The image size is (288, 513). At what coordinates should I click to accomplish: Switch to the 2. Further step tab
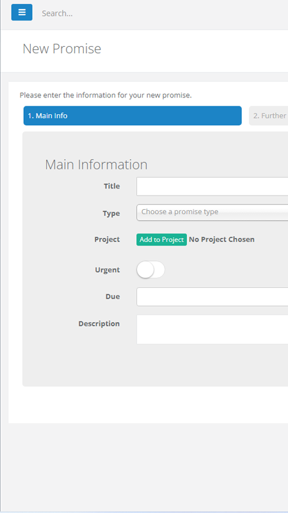click(x=269, y=115)
